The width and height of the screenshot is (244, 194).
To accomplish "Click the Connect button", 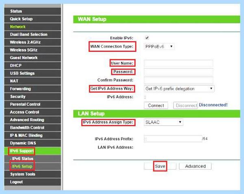I will click(x=156, y=106).
